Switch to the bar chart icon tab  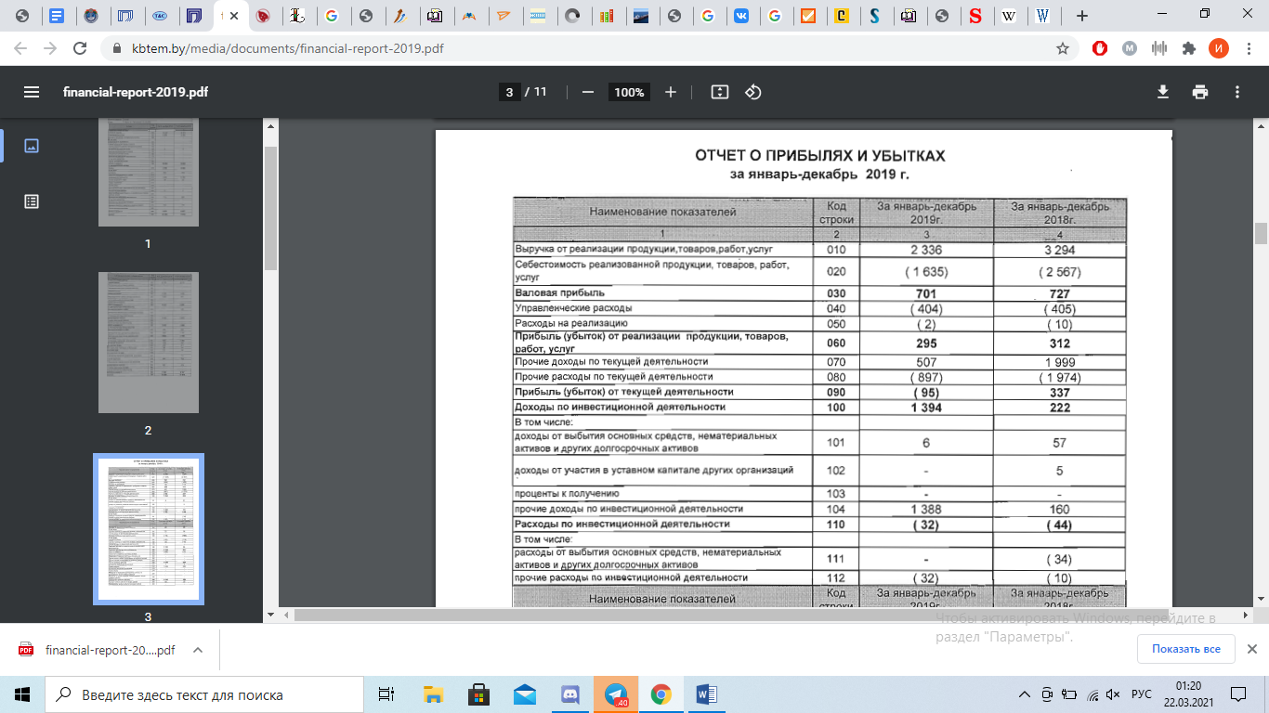coord(606,16)
